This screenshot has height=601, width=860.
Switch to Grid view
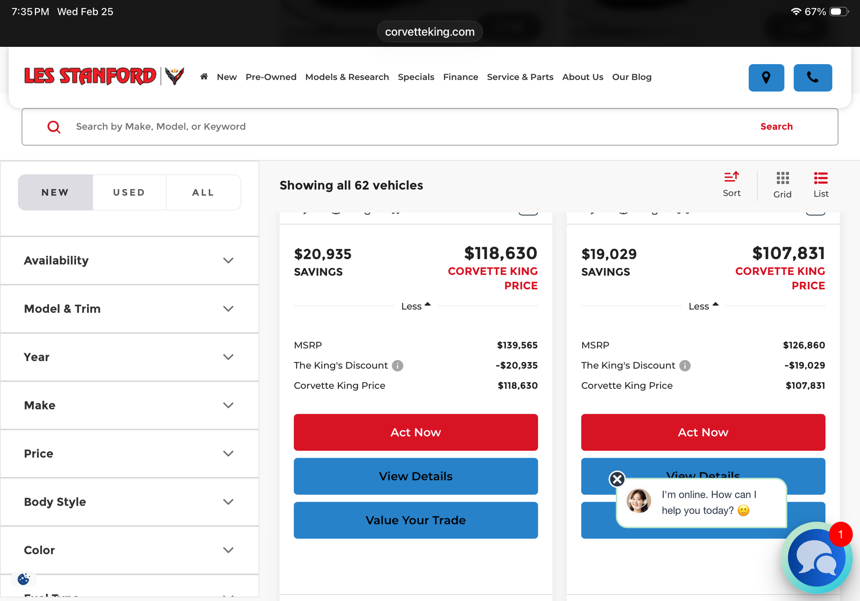pos(782,185)
